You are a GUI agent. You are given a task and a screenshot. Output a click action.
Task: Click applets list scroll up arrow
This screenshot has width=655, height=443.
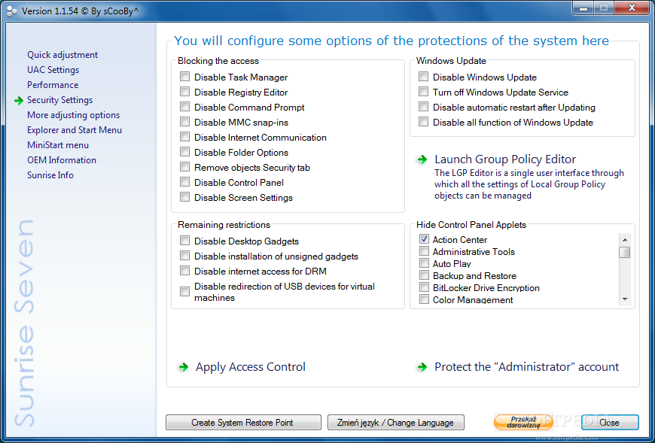tap(625, 240)
